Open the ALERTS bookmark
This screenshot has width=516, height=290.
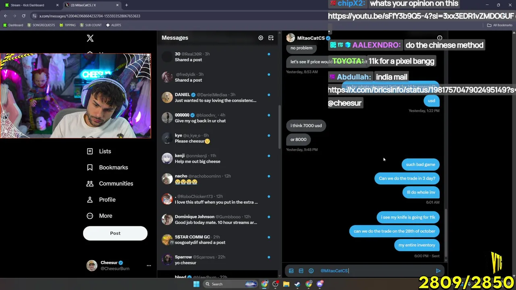click(114, 25)
